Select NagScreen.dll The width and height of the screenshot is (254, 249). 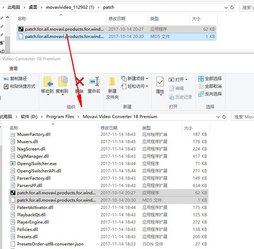108,149
